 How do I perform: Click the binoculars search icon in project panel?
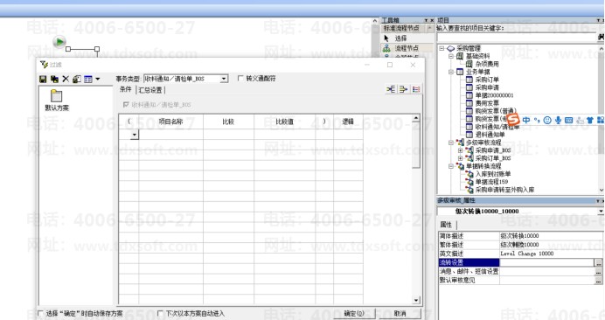pos(601,37)
